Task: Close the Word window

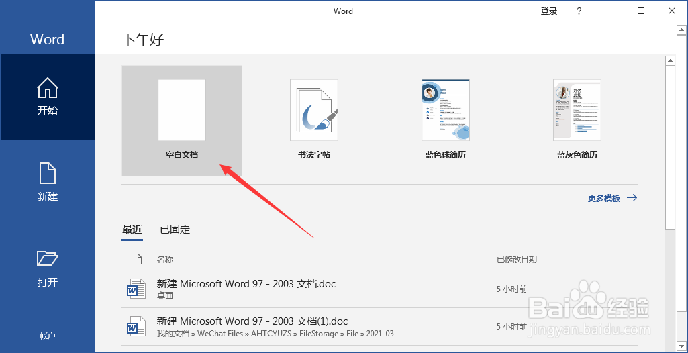Action: coord(672,11)
